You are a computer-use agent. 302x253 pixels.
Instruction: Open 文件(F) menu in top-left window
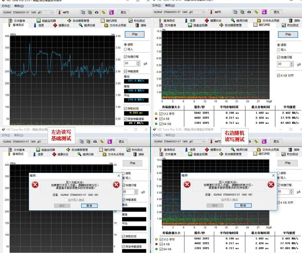(6, 6)
